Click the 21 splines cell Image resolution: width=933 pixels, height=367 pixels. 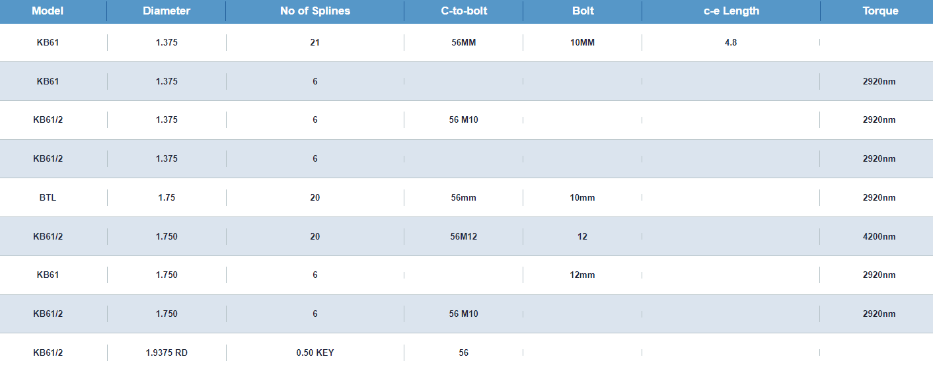pyautogui.click(x=315, y=42)
